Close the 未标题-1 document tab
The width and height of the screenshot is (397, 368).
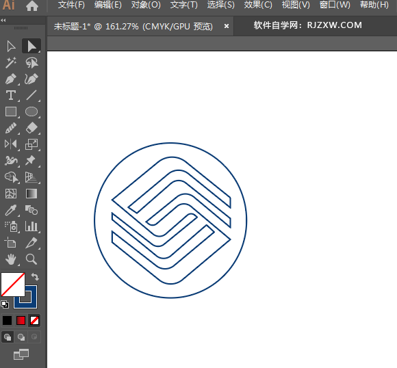coord(227,26)
